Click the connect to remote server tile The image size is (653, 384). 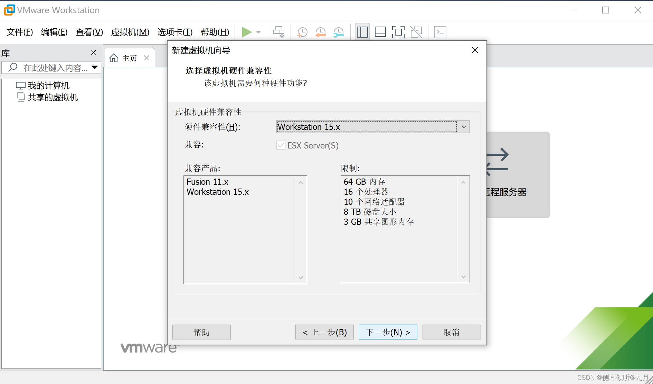click(x=518, y=175)
